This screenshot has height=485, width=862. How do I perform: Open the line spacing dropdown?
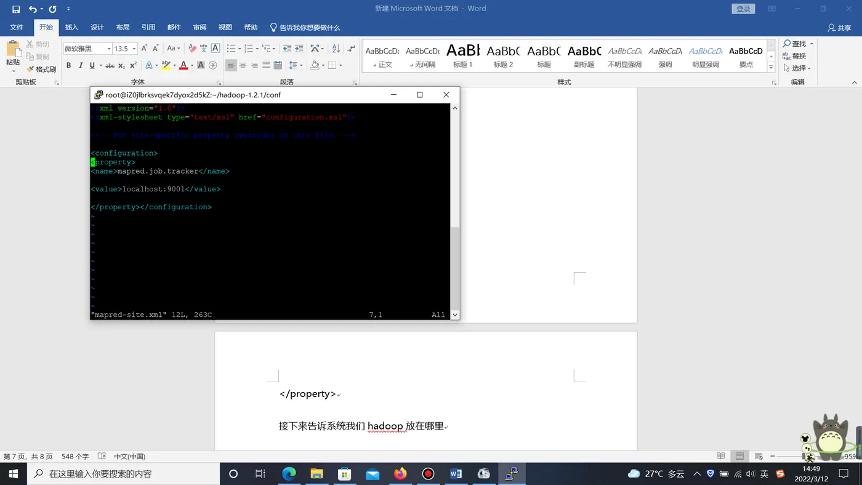[296, 65]
